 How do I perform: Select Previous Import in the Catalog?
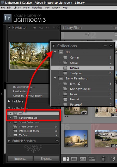click(22, 91)
